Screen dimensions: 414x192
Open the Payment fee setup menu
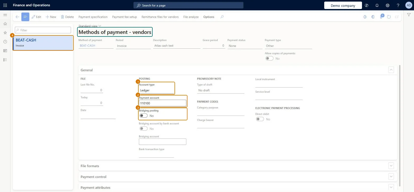pyautogui.click(x=124, y=17)
